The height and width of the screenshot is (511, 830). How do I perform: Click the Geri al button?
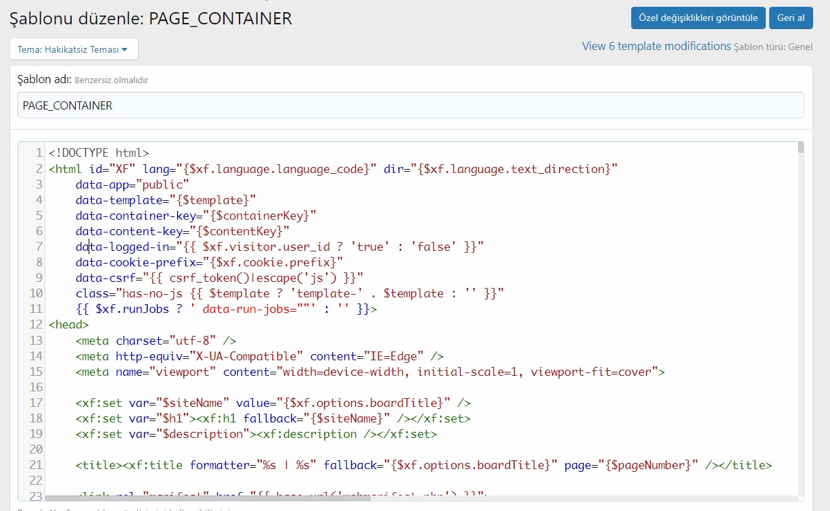[791, 18]
